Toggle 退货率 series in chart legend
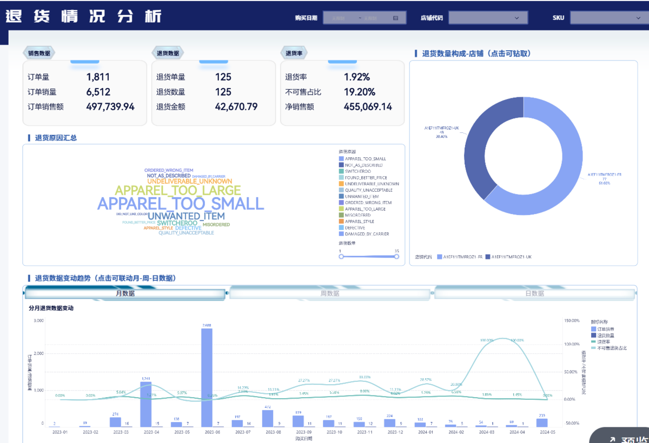Screen dimensions: 649x443 pos(600,342)
